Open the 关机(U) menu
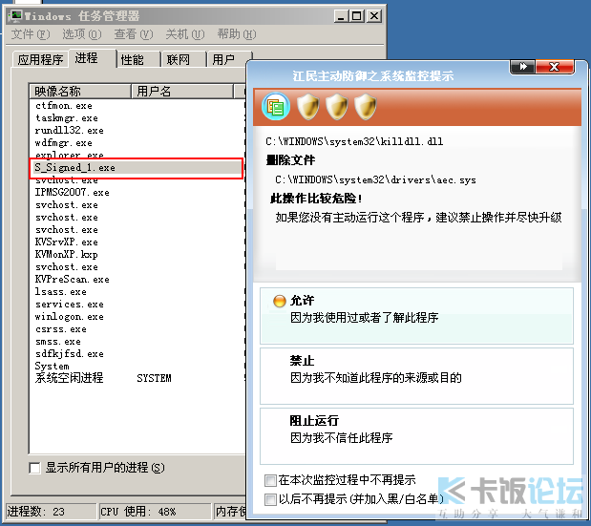Image resolution: width=591 pixels, height=526 pixels. coord(185,34)
